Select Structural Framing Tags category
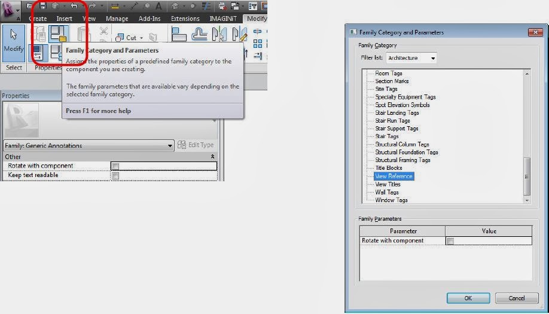The height and width of the screenshot is (314, 549). pos(402,160)
